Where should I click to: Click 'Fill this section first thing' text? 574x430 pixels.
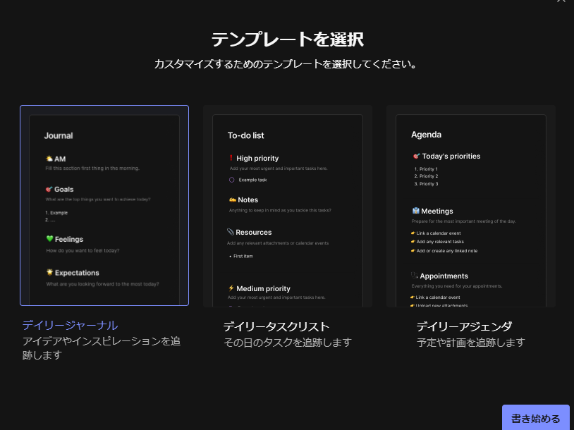point(92,168)
